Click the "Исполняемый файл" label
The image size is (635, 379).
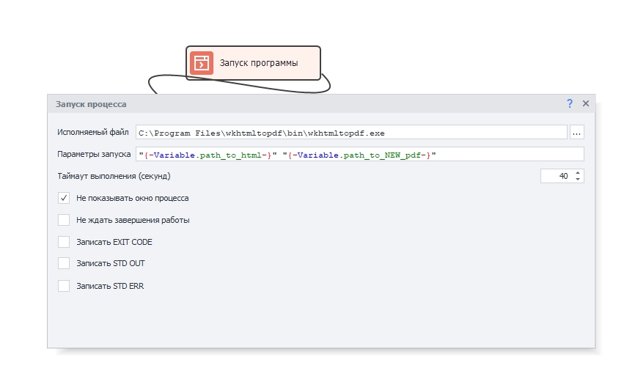93,133
